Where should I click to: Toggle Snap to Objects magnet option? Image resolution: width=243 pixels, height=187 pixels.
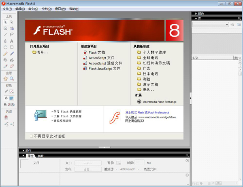coord(6,118)
